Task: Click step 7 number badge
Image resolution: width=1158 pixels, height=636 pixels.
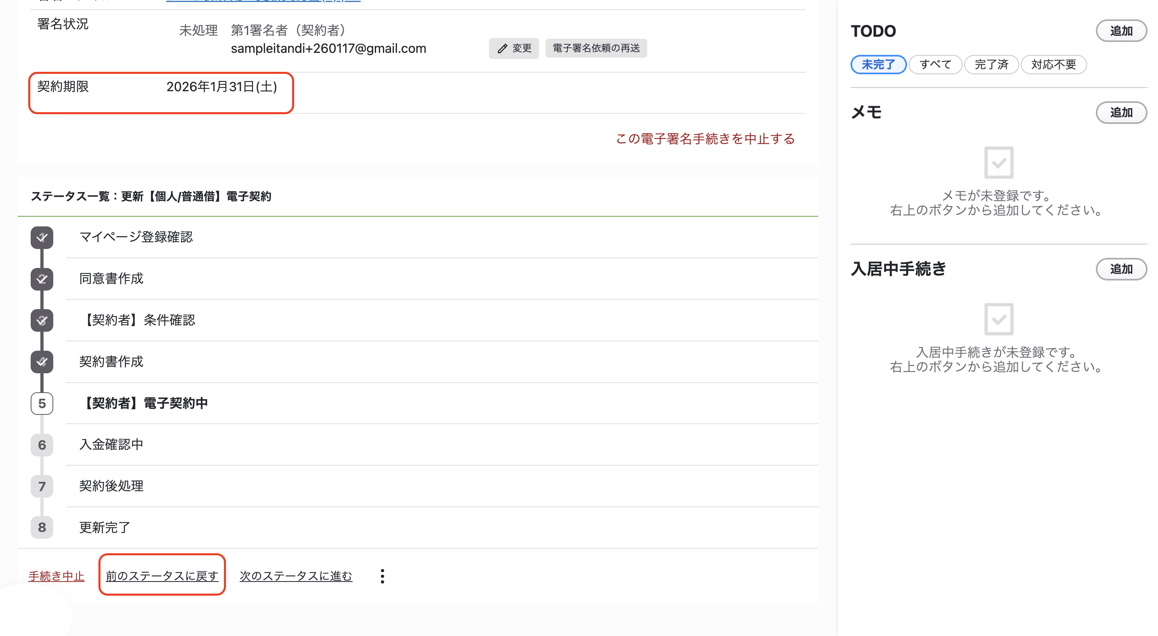Action: tap(42, 486)
